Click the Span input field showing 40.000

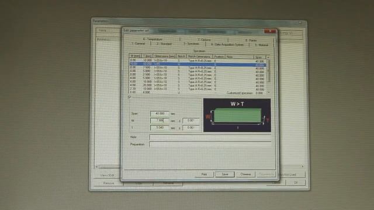(x=160, y=114)
